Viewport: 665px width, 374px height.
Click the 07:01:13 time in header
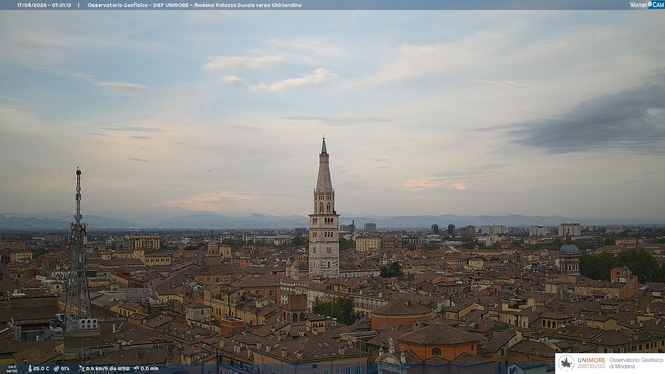tap(61, 5)
